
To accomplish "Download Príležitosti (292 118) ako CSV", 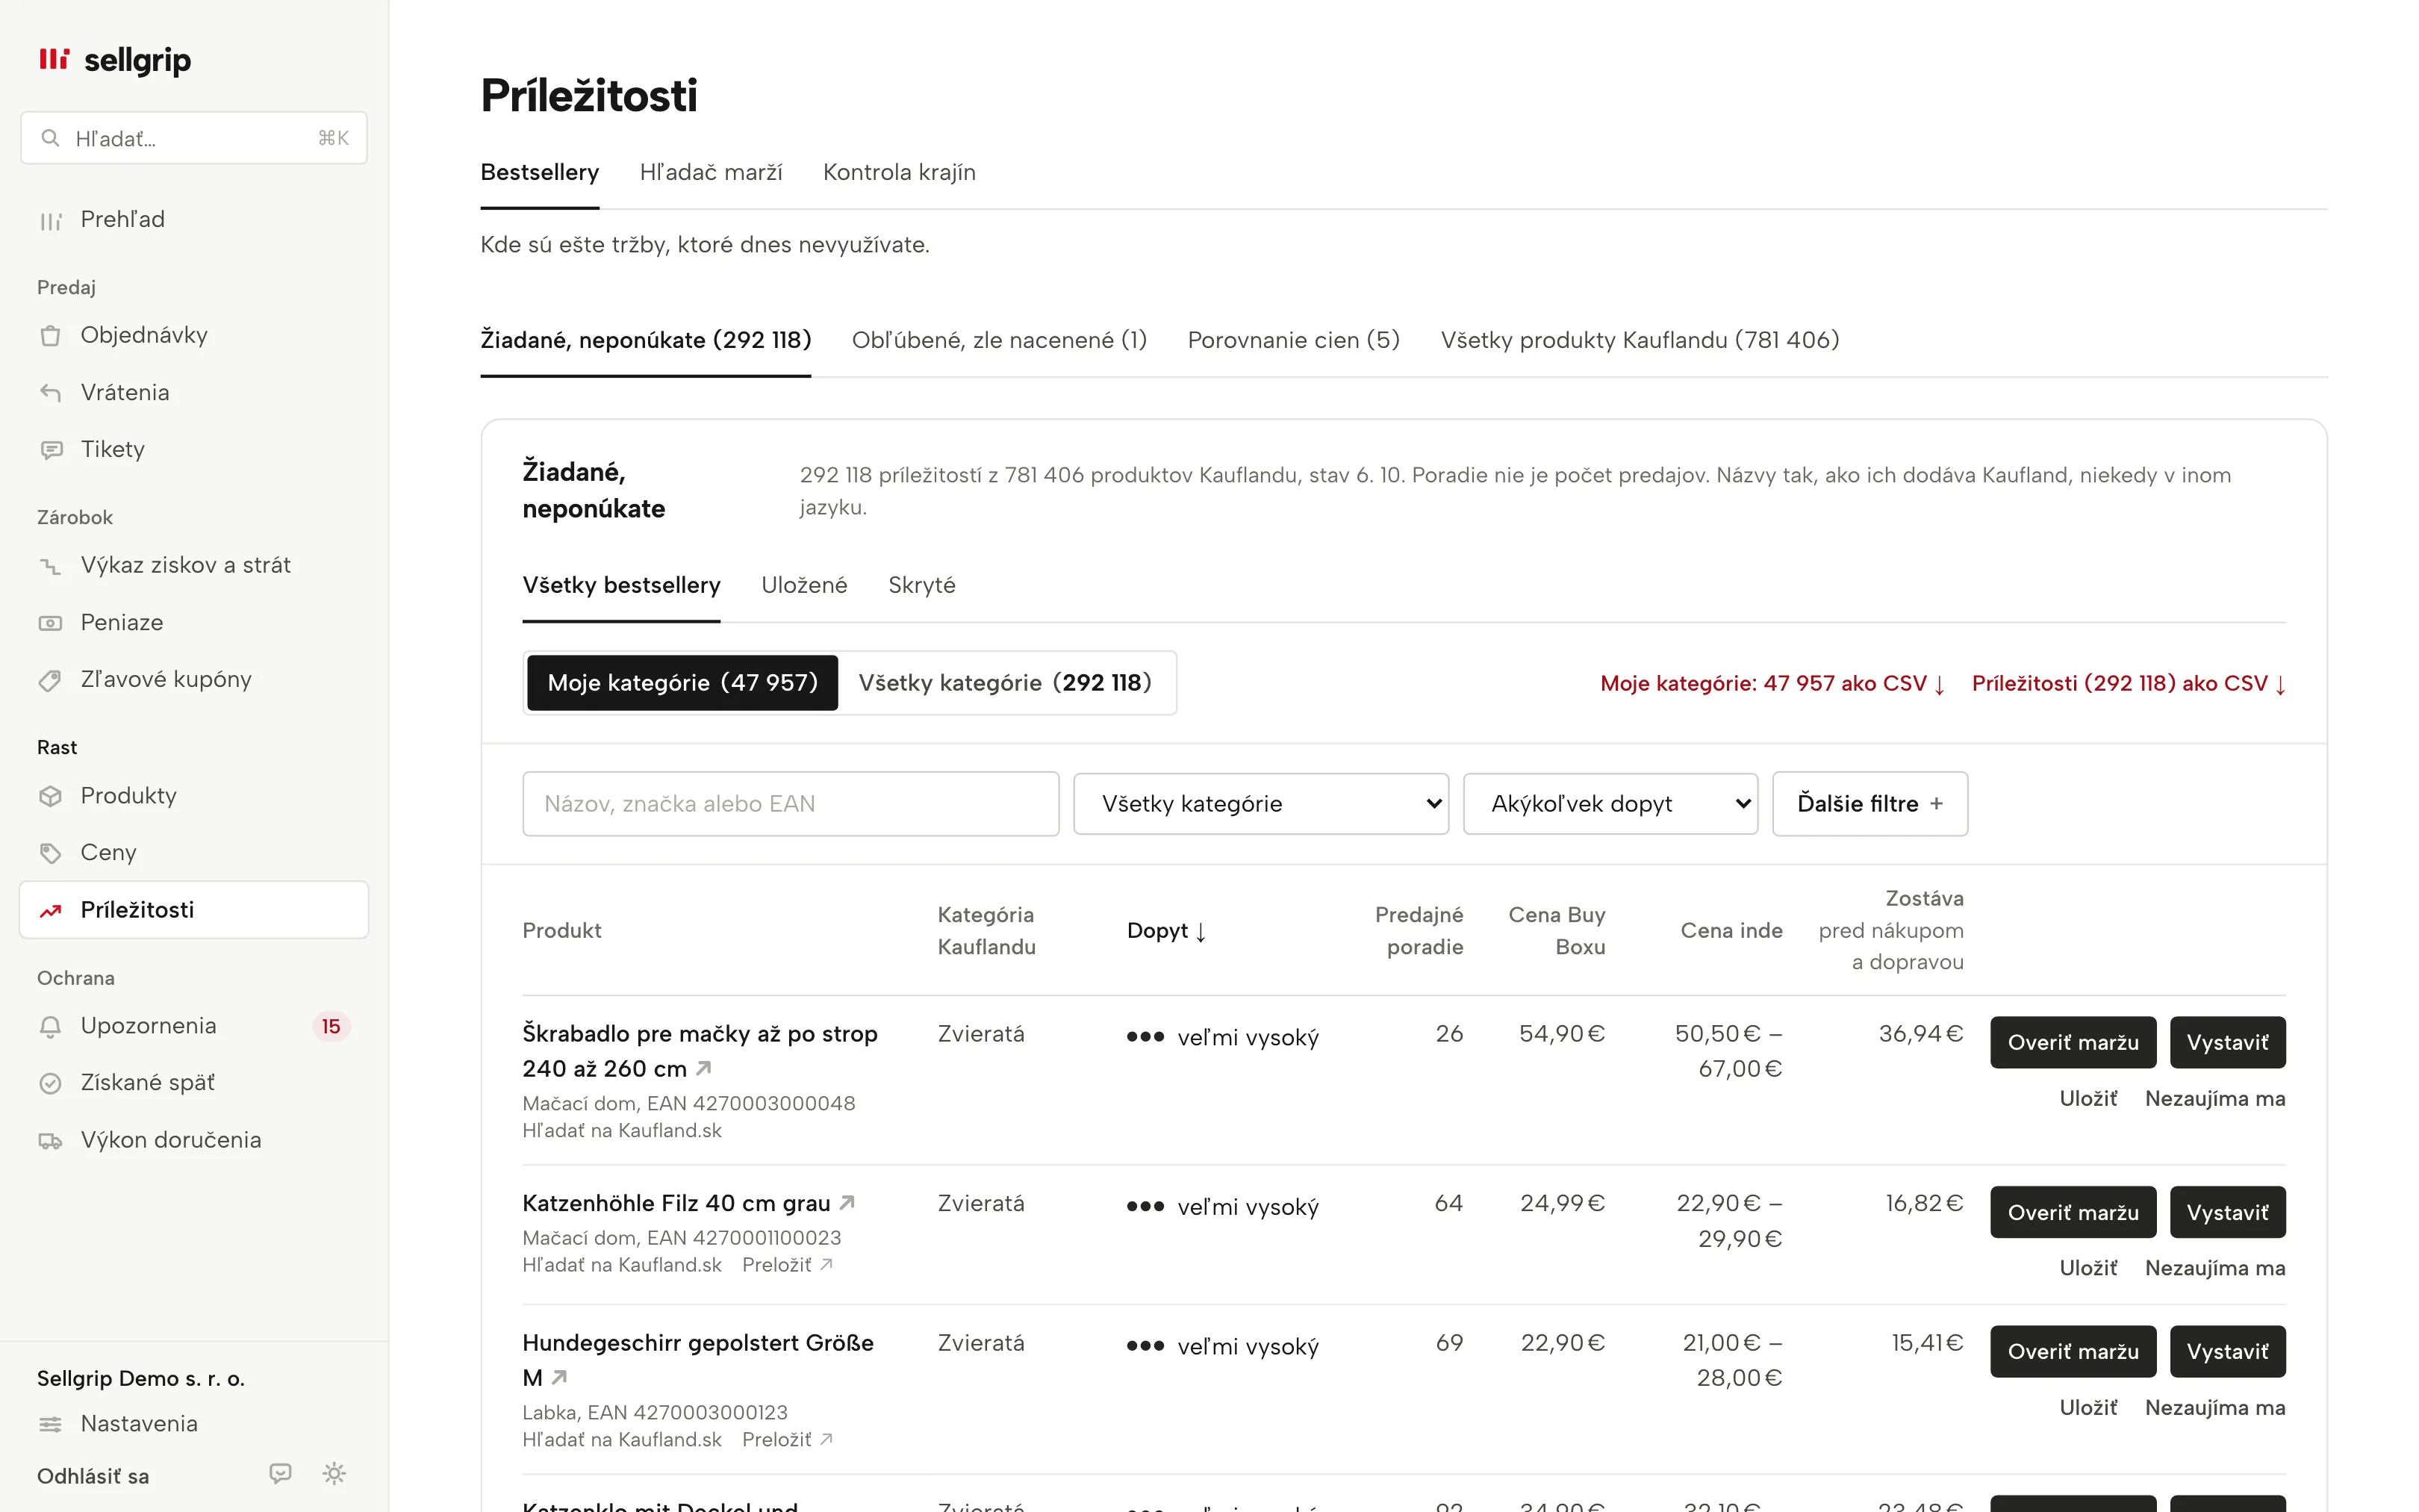I will (2128, 684).
